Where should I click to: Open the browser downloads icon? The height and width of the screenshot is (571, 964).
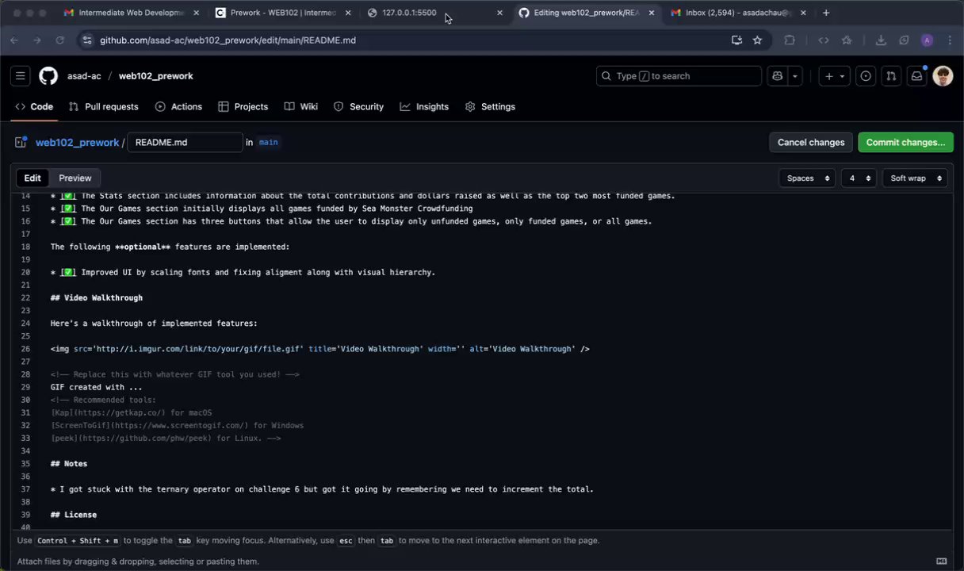coord(881,40)
